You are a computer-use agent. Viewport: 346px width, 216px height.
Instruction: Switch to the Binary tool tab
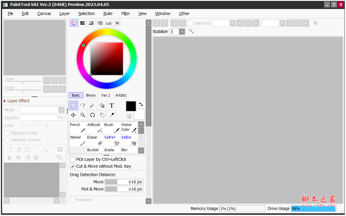tap(91, 95)
